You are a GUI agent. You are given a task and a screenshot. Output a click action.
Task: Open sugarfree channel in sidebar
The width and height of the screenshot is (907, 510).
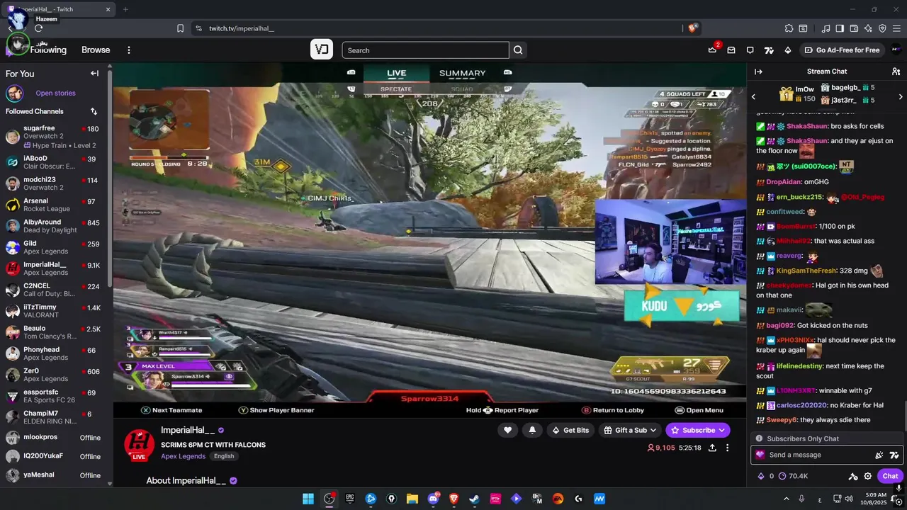tap(55, 137)
